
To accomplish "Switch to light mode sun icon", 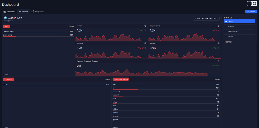I will tap(254, 3).
